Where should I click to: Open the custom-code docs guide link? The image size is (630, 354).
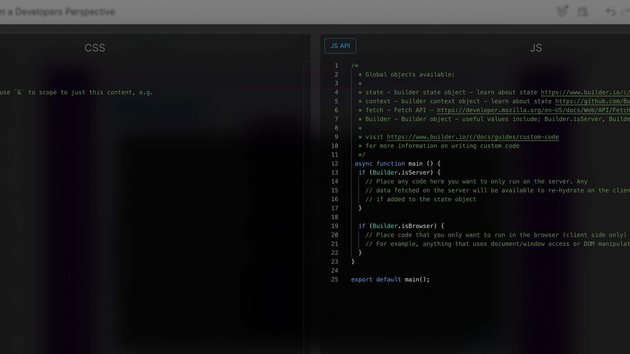[x=472, y=137]
